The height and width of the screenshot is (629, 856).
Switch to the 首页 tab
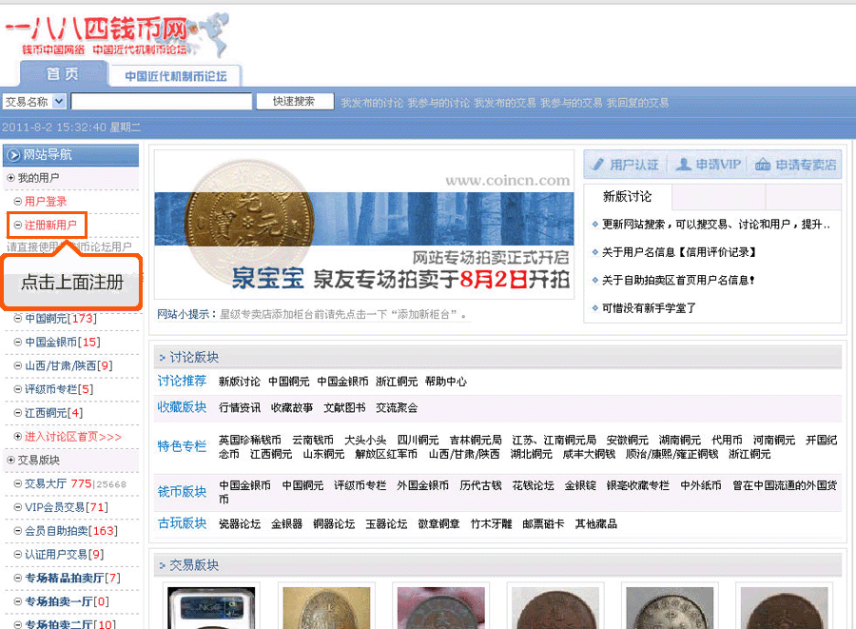tap(62, 74)
